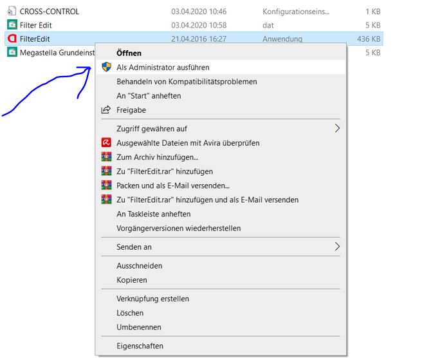424x358 pixels.
Task: Select the Megastella Grundeinst file name
Action: (x=57, y=53)
